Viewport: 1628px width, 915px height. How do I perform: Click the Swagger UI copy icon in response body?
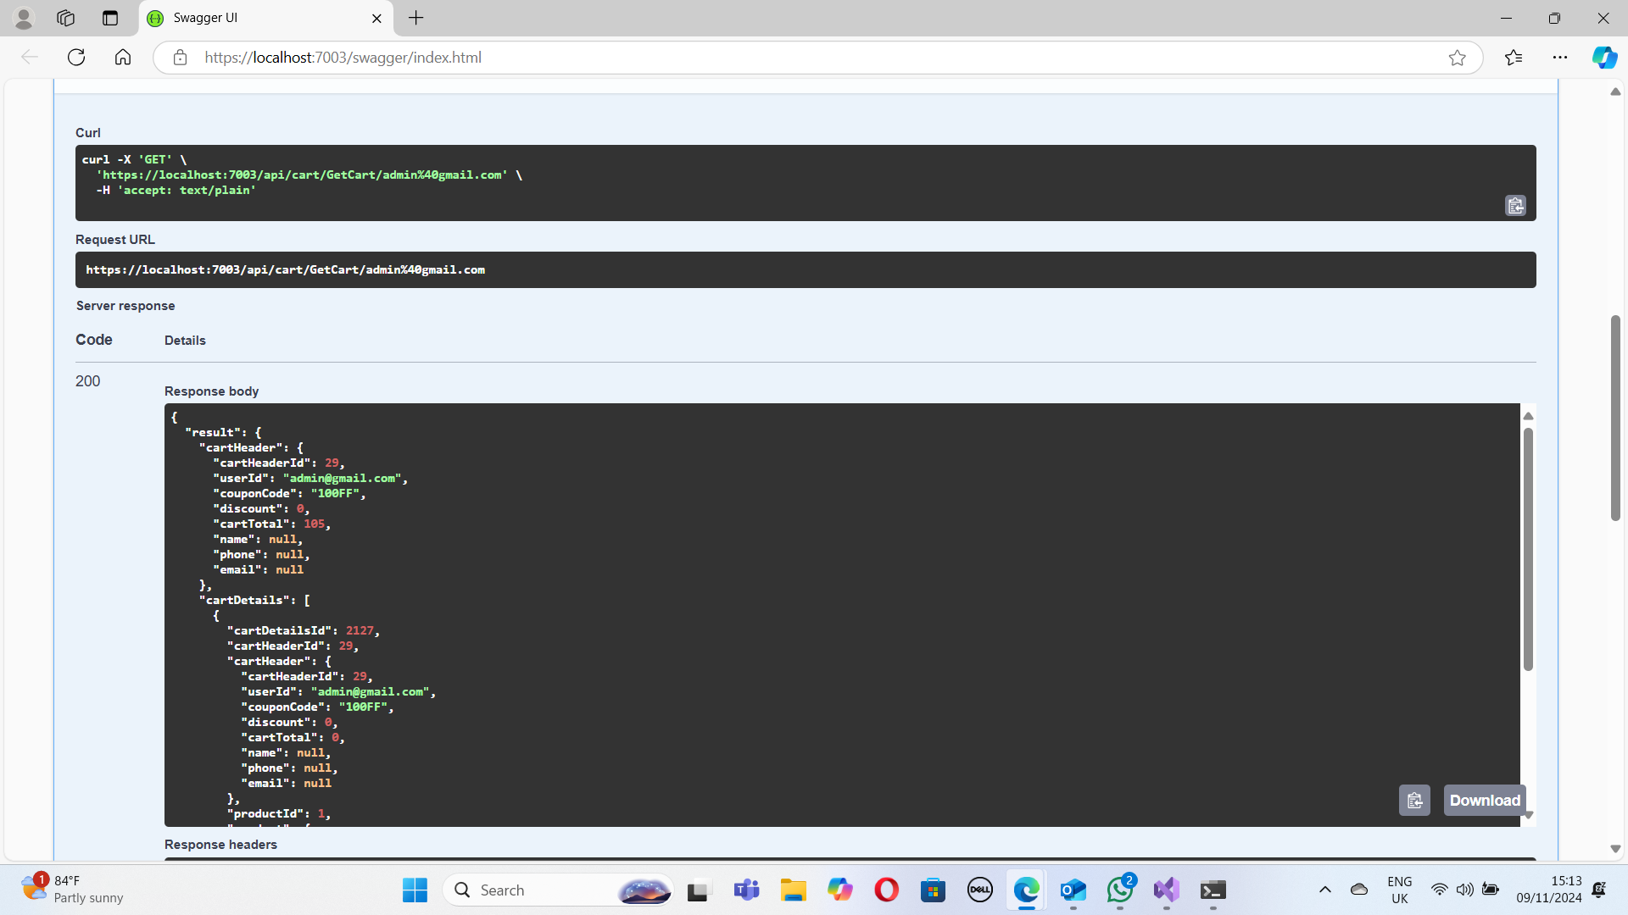(x=1413, y=800)
